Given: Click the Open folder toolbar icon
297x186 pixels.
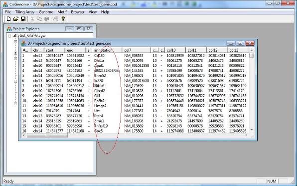Looking at the screenshot, I should pos(16,19).
